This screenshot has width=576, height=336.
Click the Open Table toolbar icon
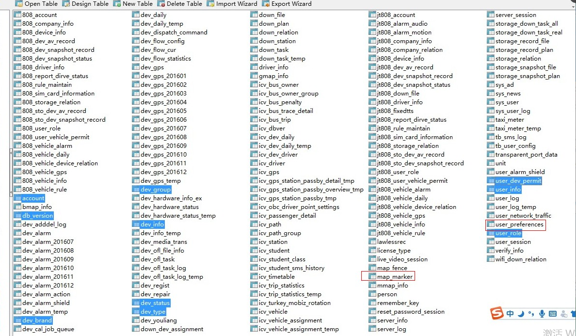(18, 4)
